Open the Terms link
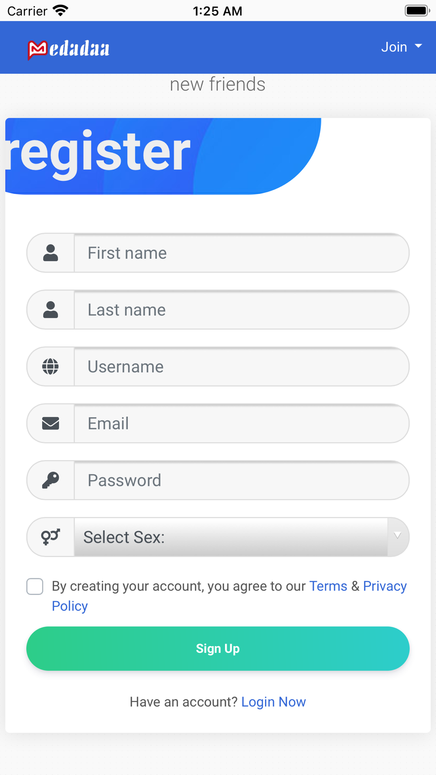Screen dimensions: 436x775 (x=328, y=586)
